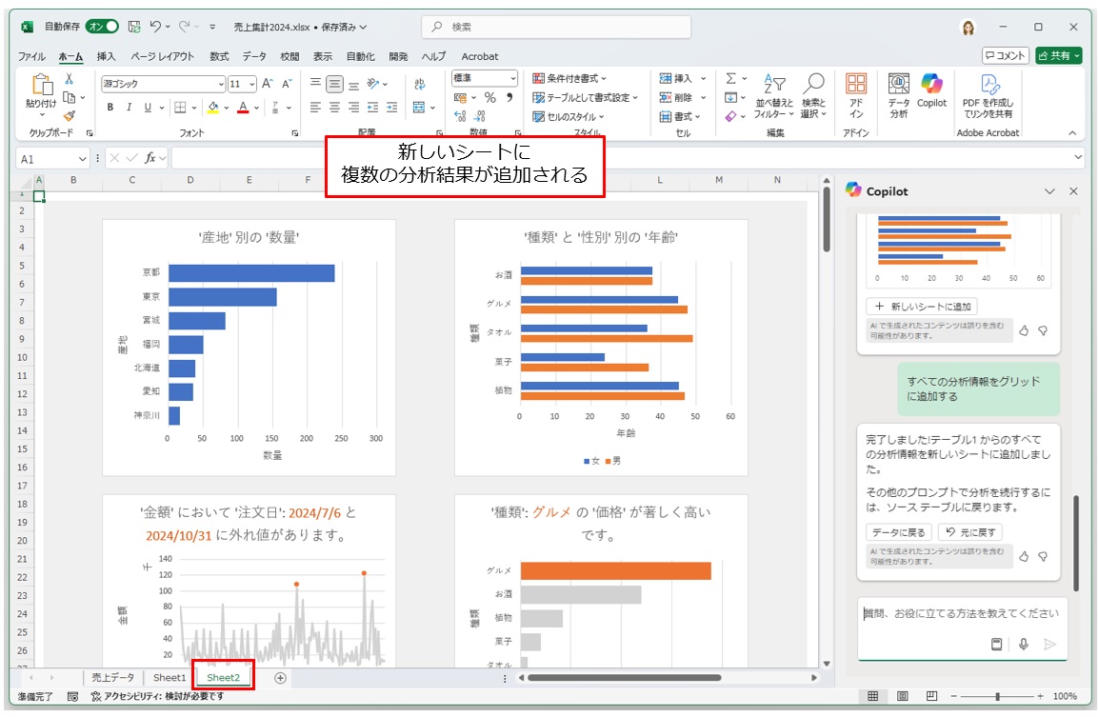Click the send arrow in Copilot pane
Viewport: 1098px width, 717px height.
click(x=1050, y=644)
